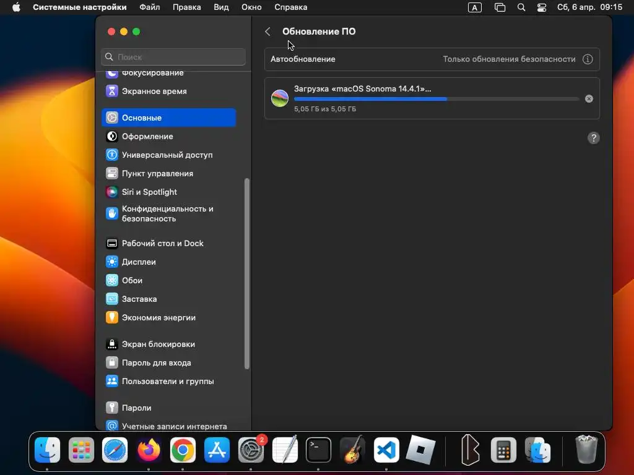Open App Store from the Dock
The width and height of the screenshot is (634, 475).
pos(217,450)
